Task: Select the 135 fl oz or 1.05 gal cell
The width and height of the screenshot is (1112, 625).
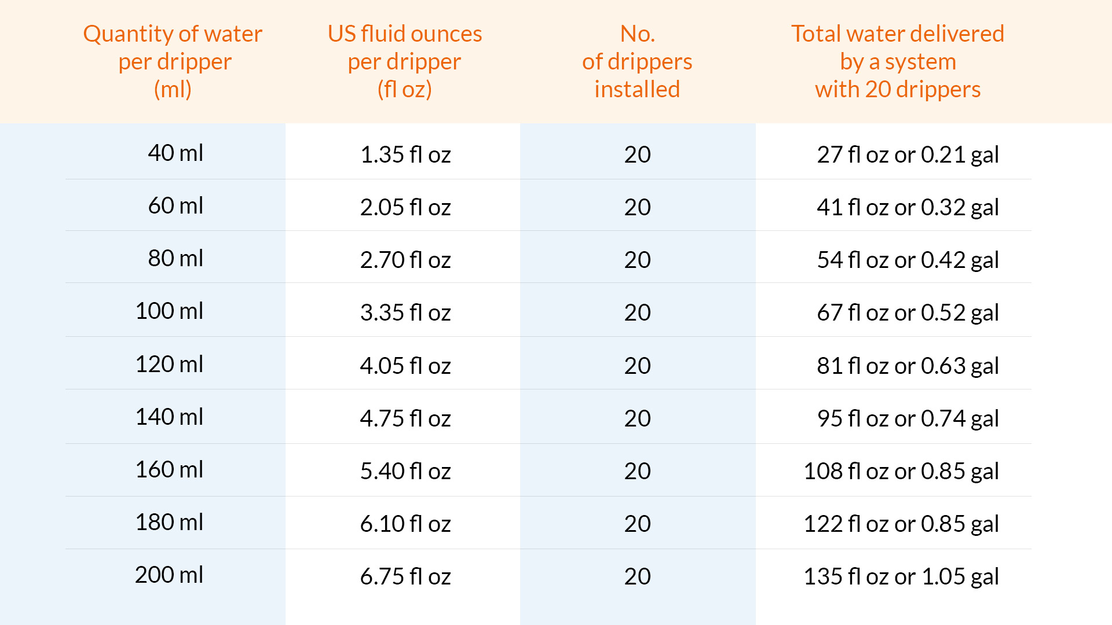Action: (901, 576)
